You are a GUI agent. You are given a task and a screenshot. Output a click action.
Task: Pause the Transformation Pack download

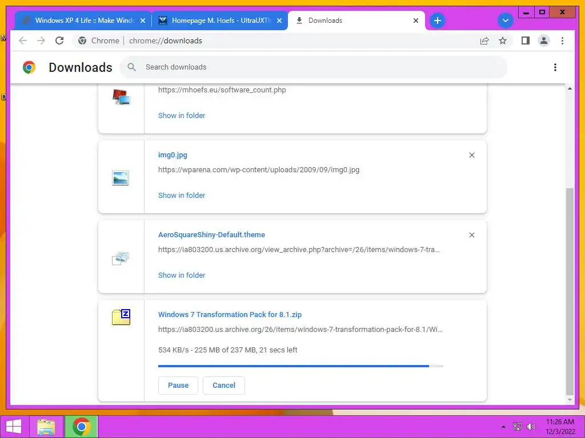[x=178, y=385]
